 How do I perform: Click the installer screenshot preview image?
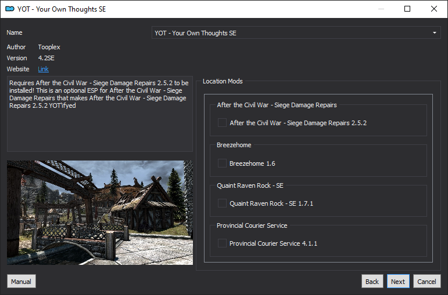tap(100, 213)
